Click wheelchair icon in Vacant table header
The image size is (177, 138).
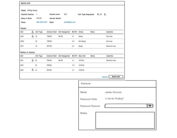pos(33,32)
